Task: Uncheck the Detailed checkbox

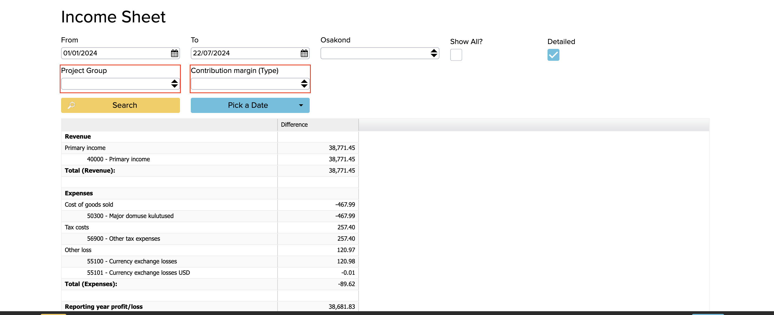Action: (553, 55)
